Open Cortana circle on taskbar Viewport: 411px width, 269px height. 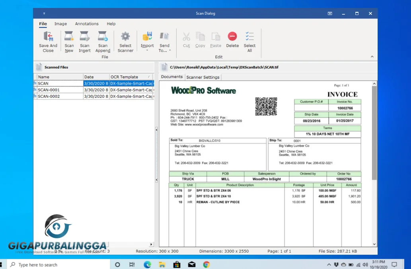pos(117,265)
